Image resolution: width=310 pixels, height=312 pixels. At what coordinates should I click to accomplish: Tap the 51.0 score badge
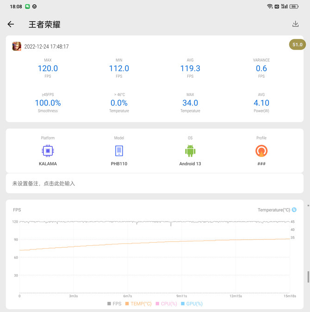pos(297,45)
